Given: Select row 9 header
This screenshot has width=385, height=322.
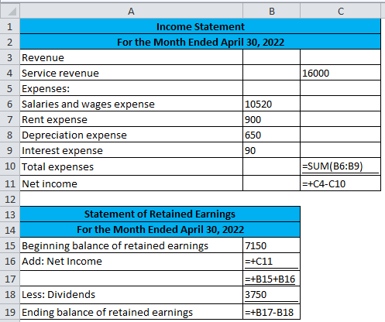Looking at the screenshot, I should (x=10, y=150).
